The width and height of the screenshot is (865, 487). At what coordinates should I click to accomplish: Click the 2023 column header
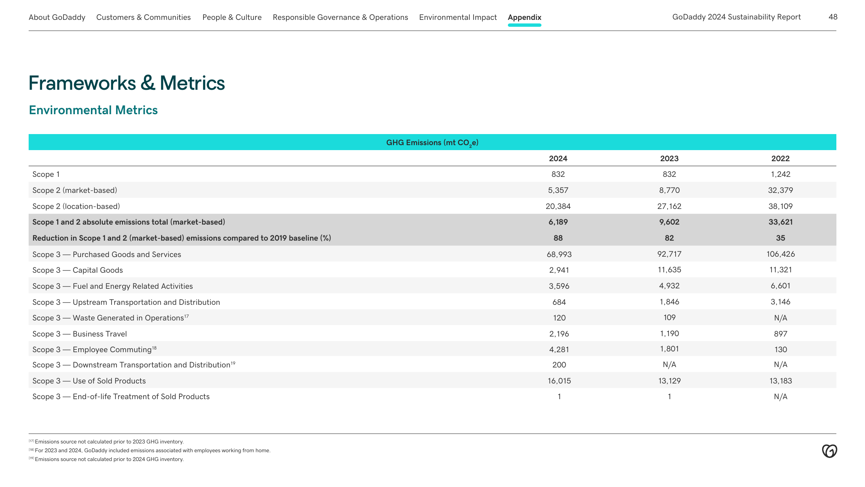[669, 159]
